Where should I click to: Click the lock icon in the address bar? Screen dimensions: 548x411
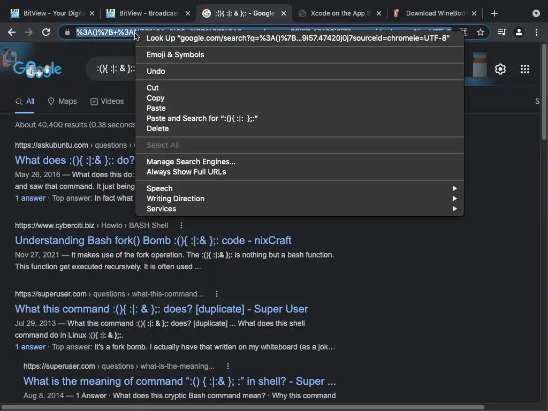pyautogui.click(x=67, y=32)
